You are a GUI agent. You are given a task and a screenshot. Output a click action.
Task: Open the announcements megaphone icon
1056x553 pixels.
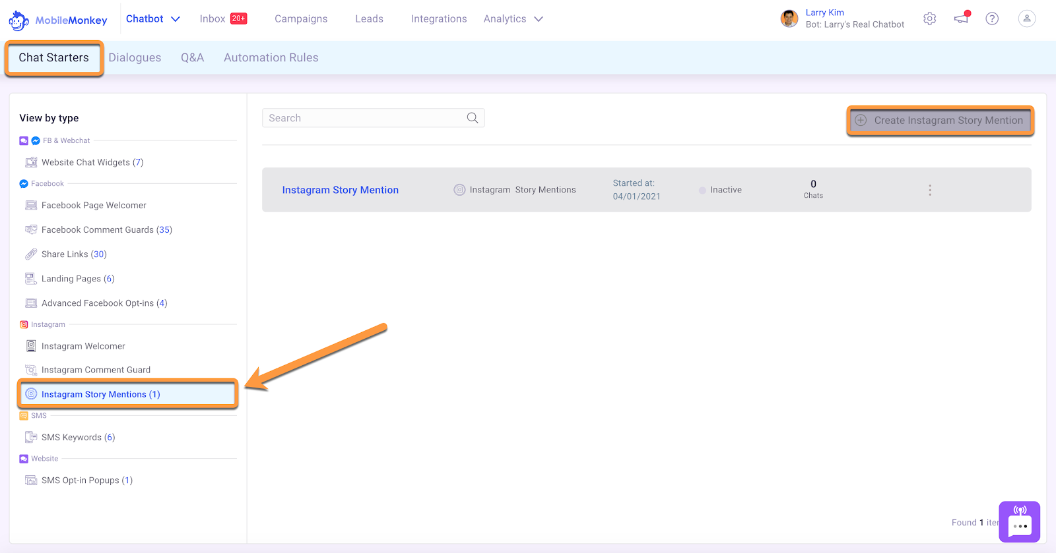(x=962, y=18)
